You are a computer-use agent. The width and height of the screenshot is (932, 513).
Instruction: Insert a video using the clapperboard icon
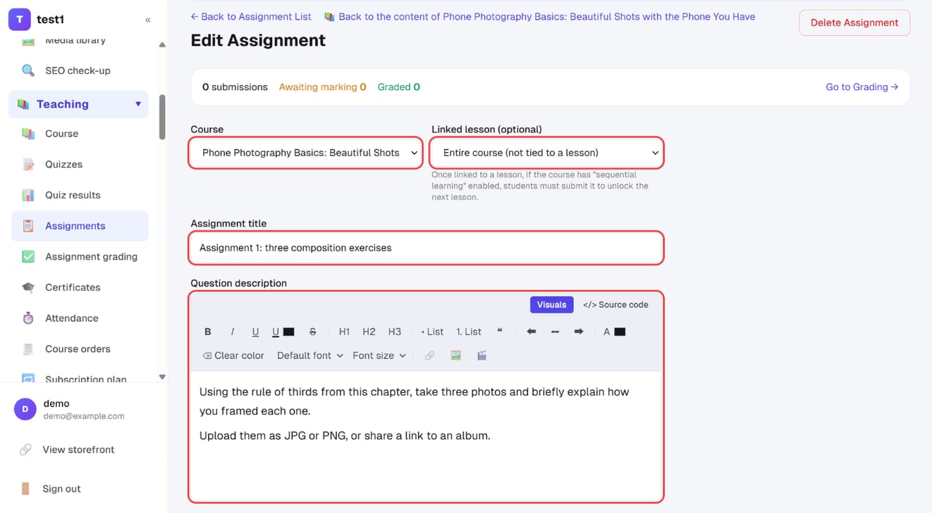tap(482, 355)
